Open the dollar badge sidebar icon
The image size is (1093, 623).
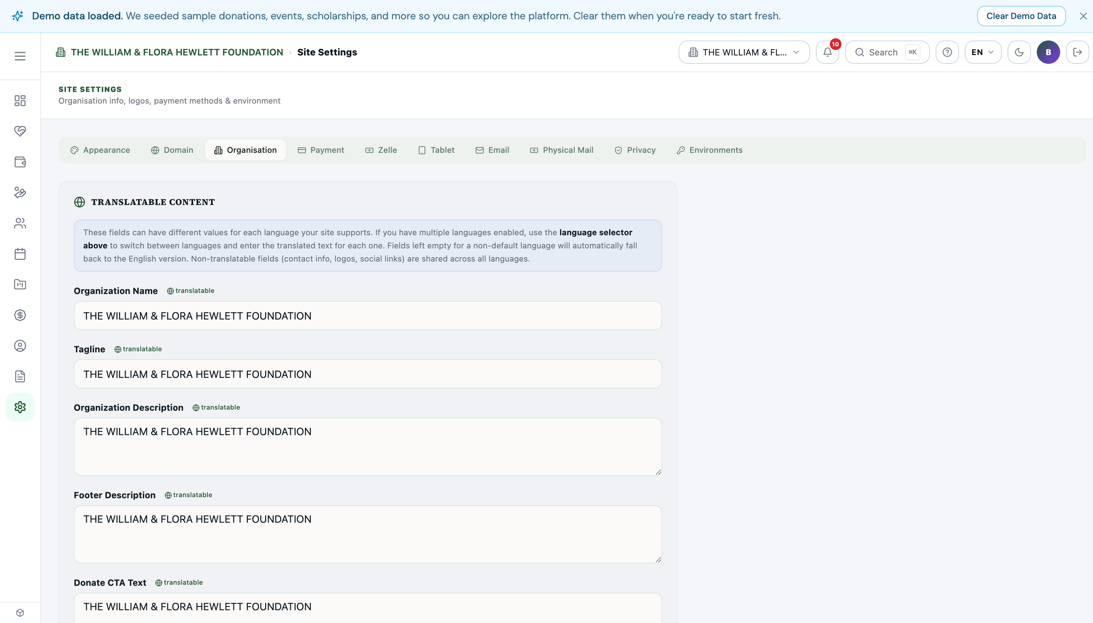[20, 316]
